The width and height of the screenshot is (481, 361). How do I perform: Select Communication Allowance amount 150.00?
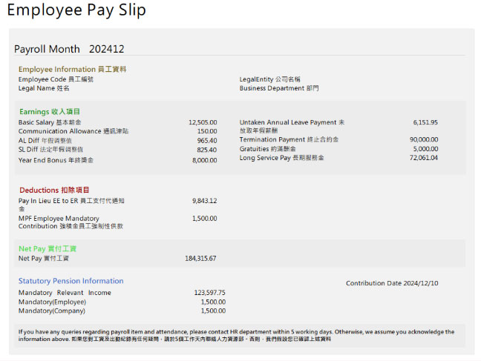[207, 131]
